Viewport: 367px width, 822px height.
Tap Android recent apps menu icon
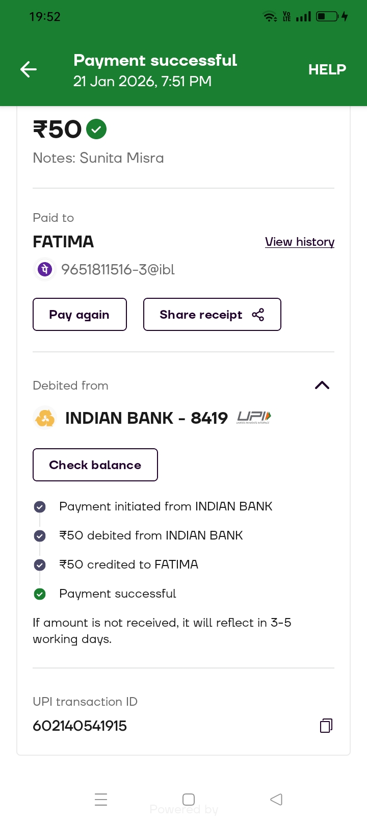pos(101,799)
